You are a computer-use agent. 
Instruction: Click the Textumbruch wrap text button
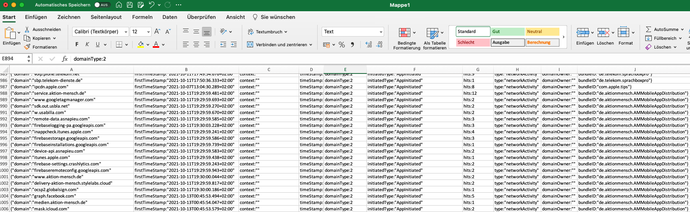tap(267, 32)
